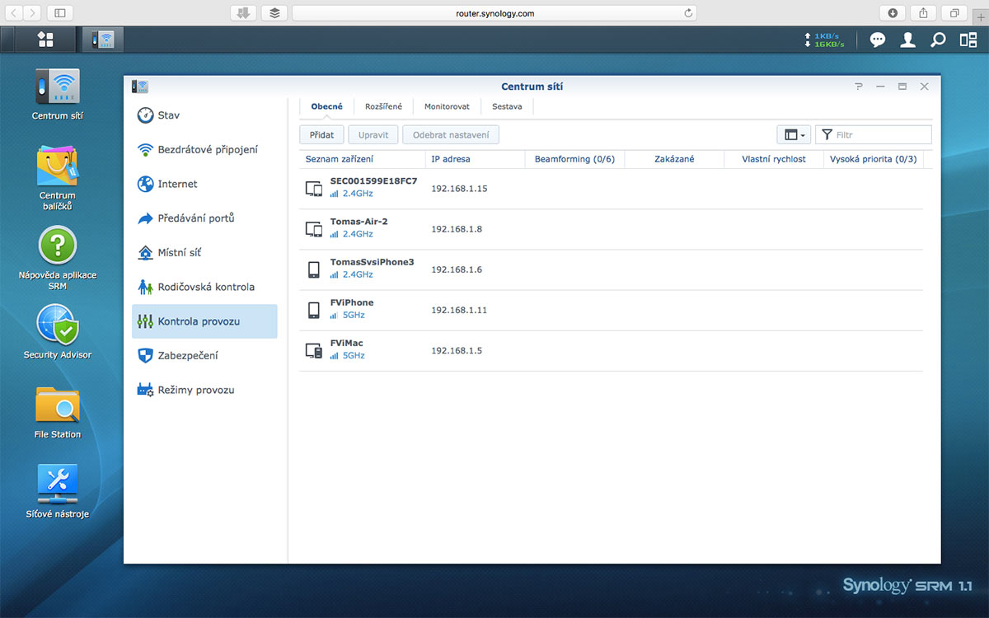Open the Sestava tab
The width and height of the screenshot is (989, 618).
point(507,106)
